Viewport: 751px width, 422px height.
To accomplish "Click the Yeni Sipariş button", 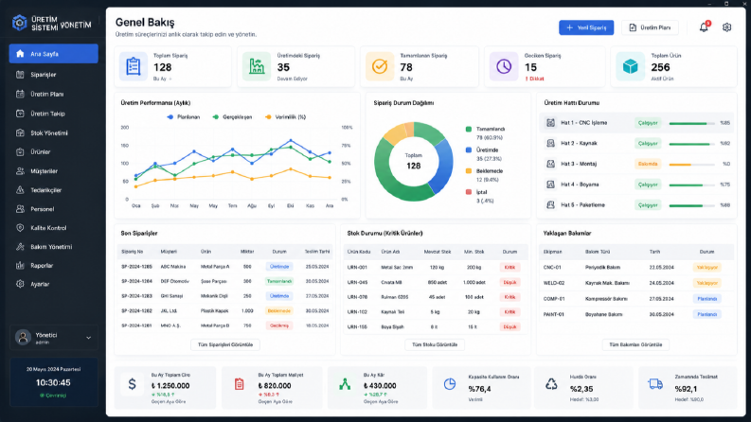I will 586,27.
